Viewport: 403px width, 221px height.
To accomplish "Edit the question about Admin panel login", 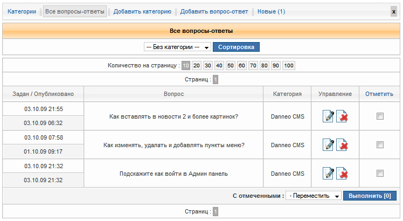I will (328, 173).
